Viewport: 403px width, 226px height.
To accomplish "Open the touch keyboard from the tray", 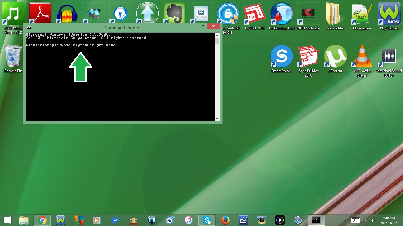I will tap(356, 220).
